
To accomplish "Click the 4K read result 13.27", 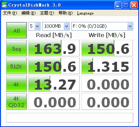I will [x=54, y=84].
